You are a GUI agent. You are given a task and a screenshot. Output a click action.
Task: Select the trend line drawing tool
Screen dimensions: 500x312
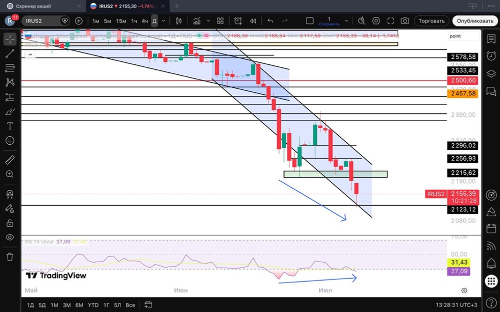tap(10, 53)
